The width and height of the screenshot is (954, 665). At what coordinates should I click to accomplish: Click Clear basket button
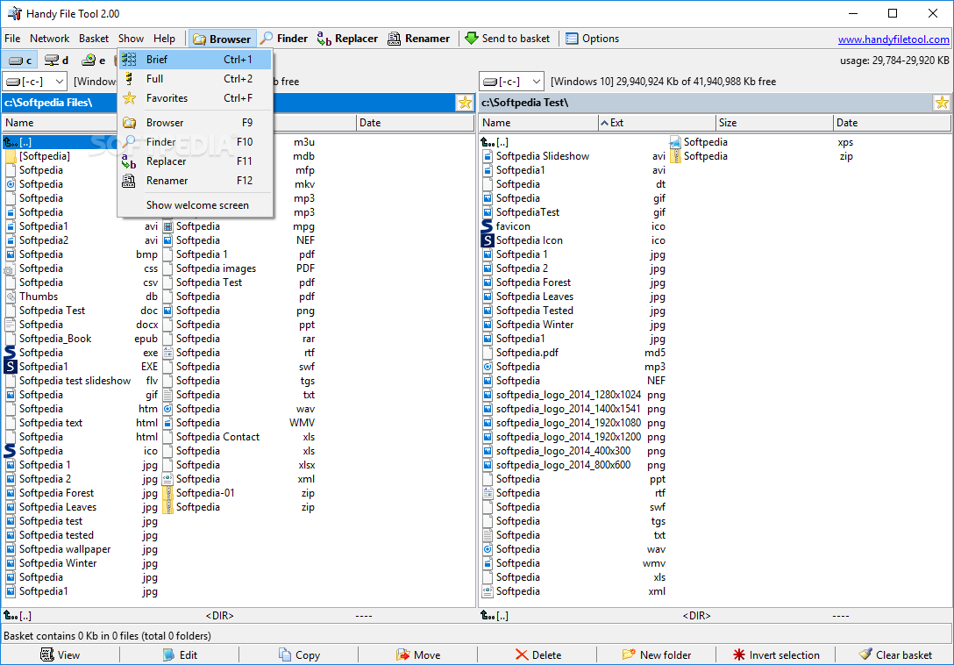[895, 654]
